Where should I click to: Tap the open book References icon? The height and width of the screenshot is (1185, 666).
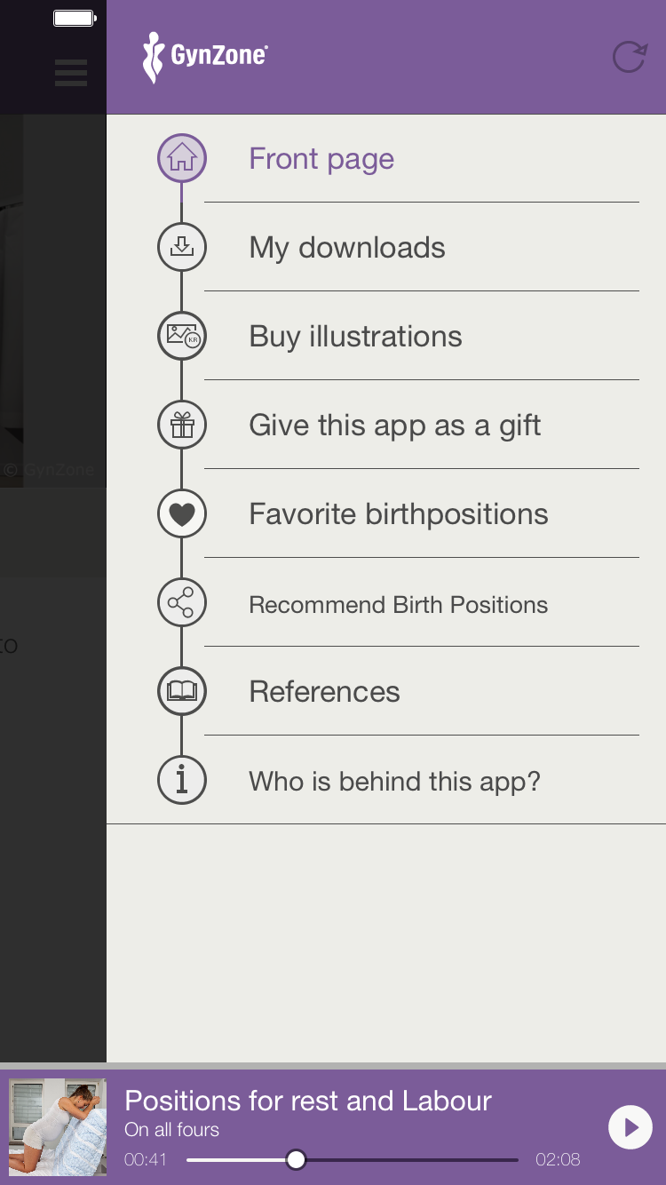(182, 691)
